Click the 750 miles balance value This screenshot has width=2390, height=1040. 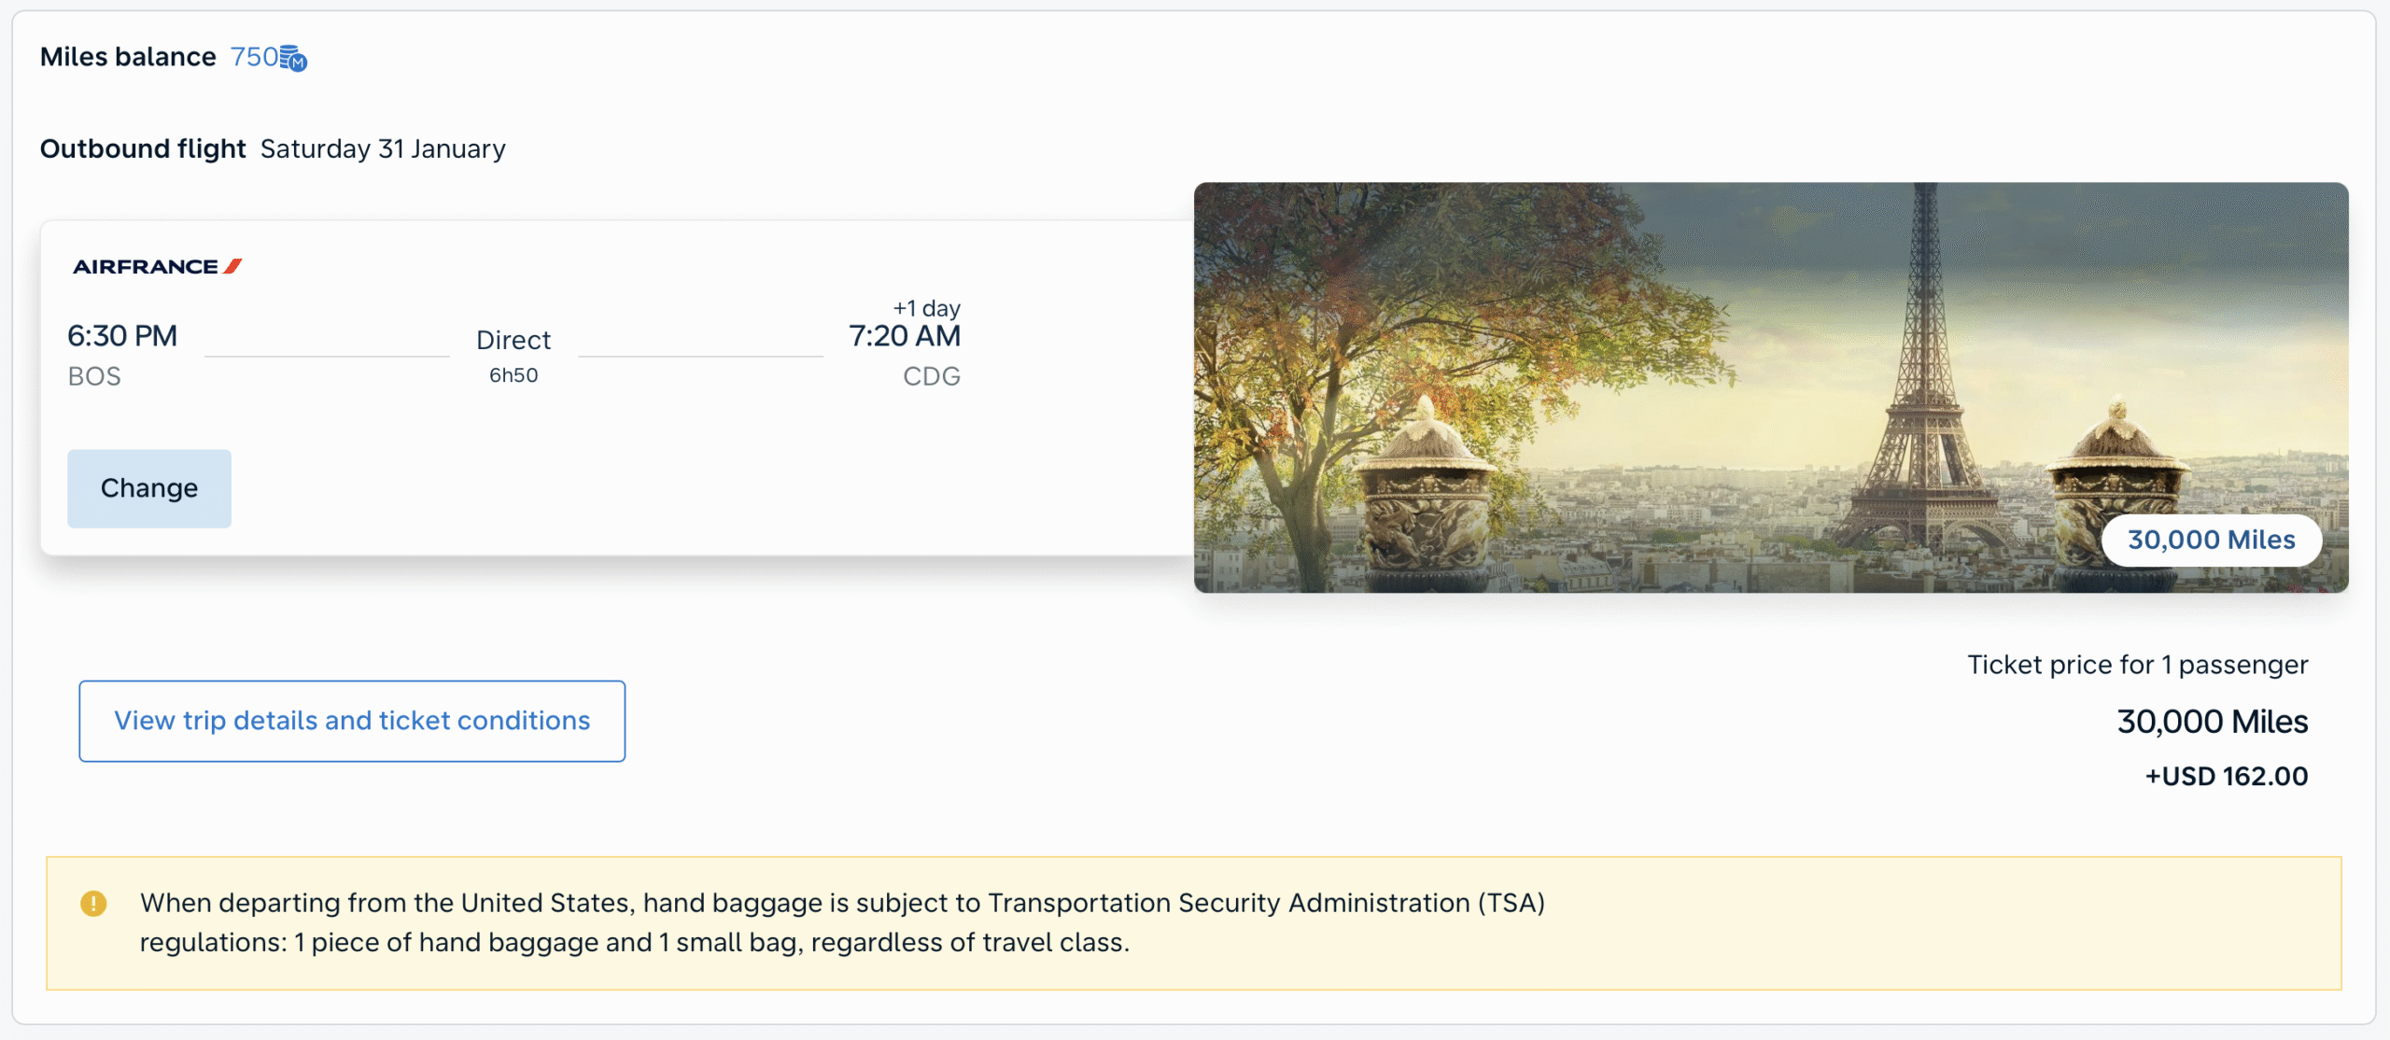point(254,57)
